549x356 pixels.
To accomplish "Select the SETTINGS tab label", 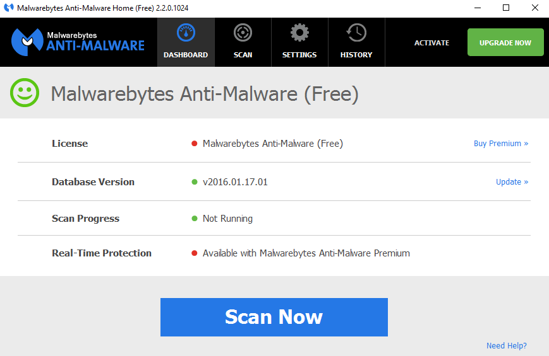I will (x=299, y=55).
